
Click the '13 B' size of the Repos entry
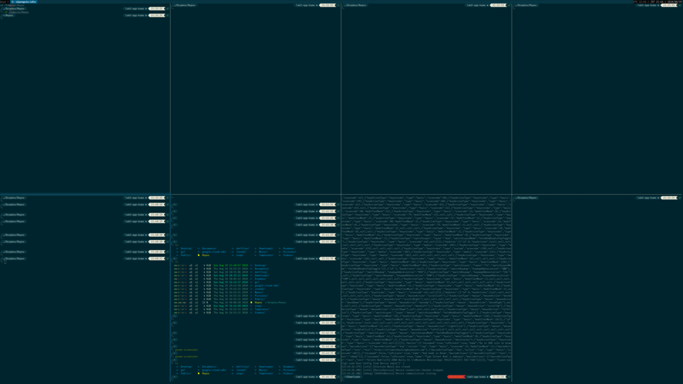[x=205, y=303]
